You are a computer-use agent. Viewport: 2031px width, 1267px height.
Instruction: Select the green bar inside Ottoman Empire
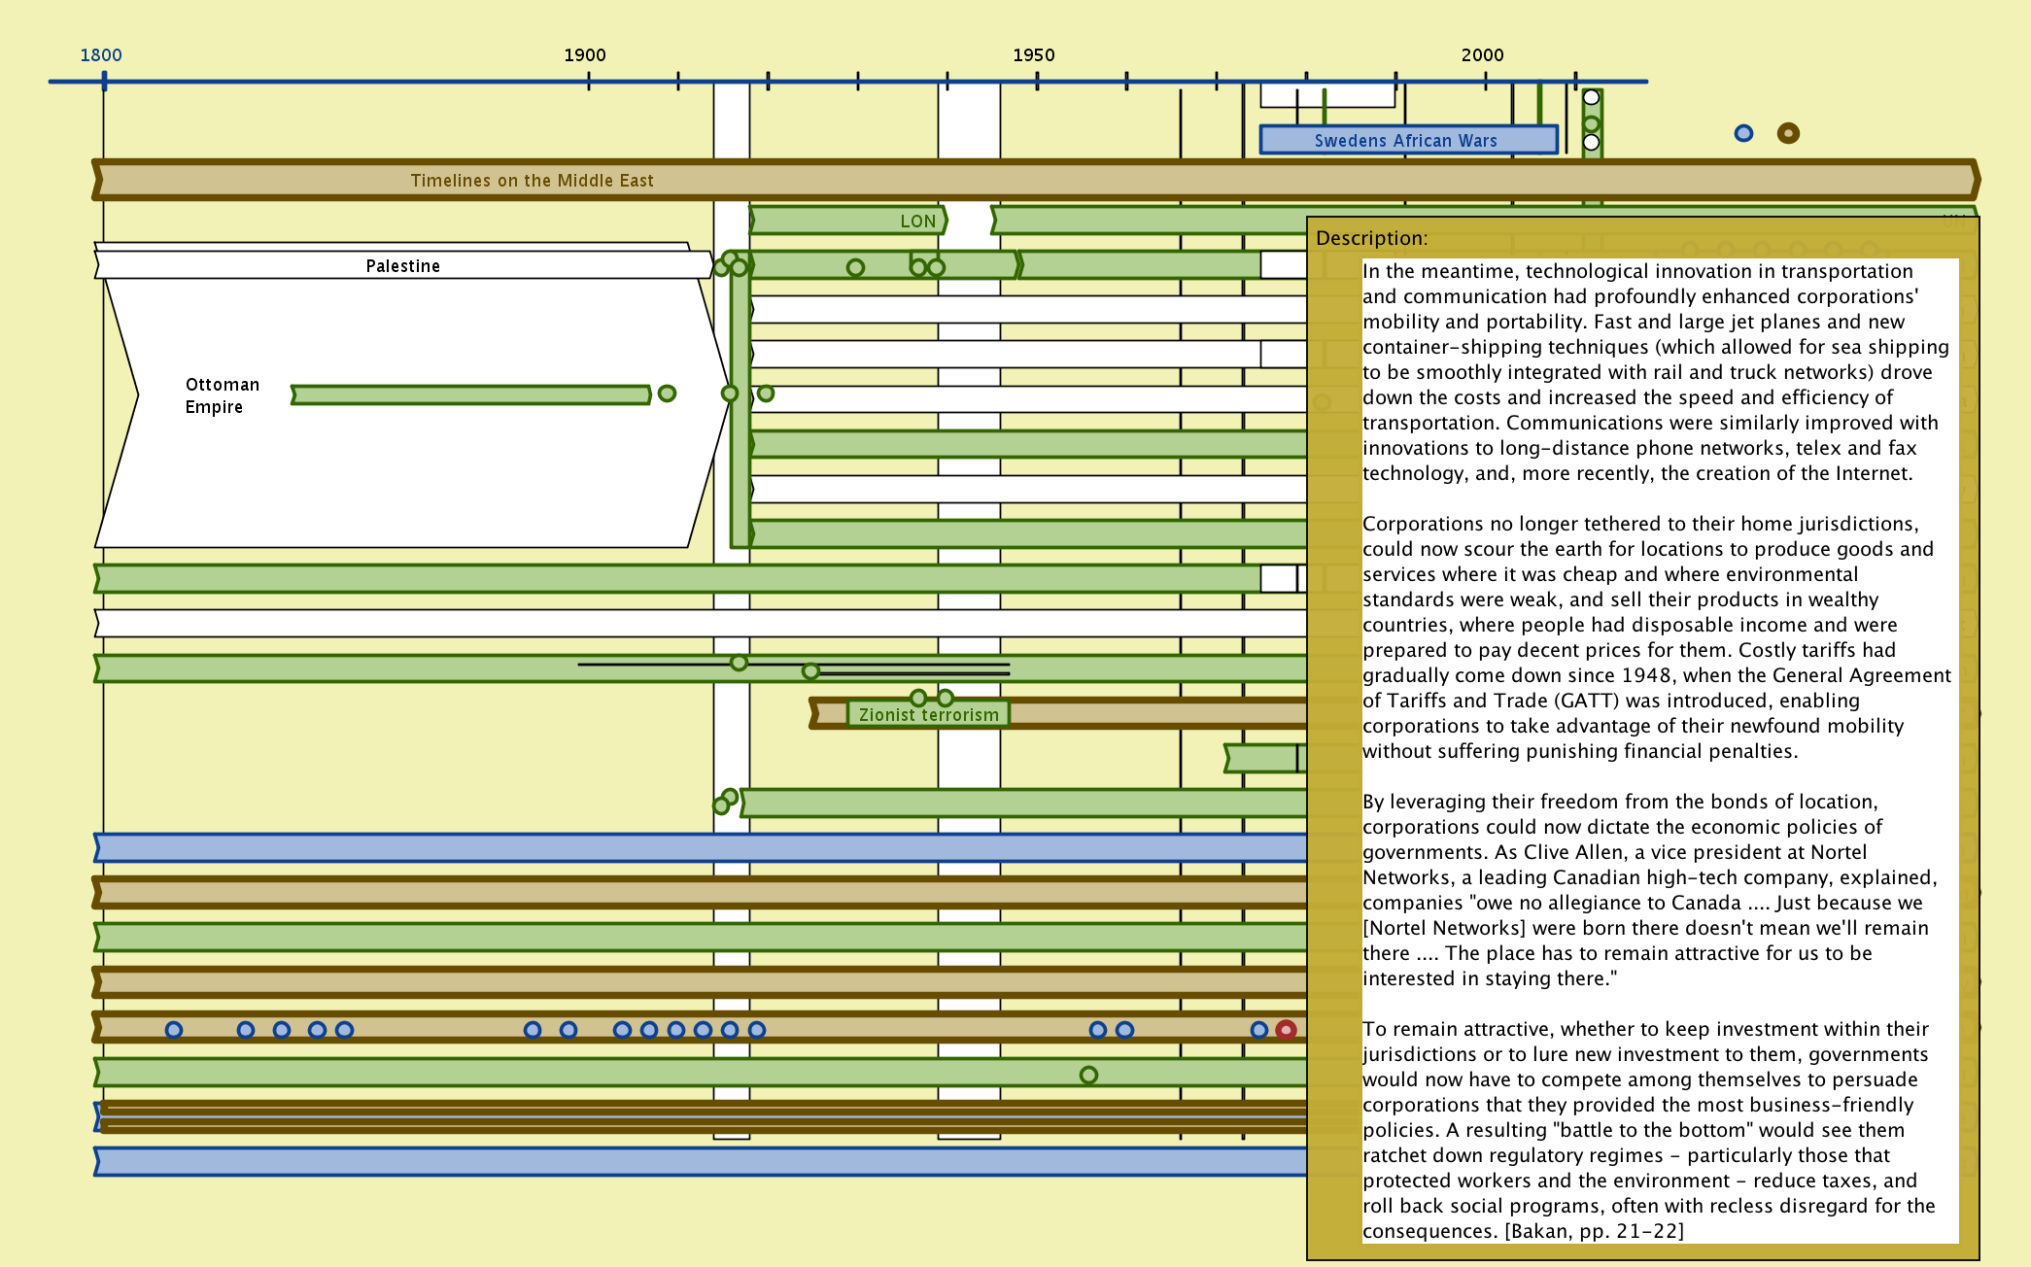pyautogui.click(x=471, y=394)
